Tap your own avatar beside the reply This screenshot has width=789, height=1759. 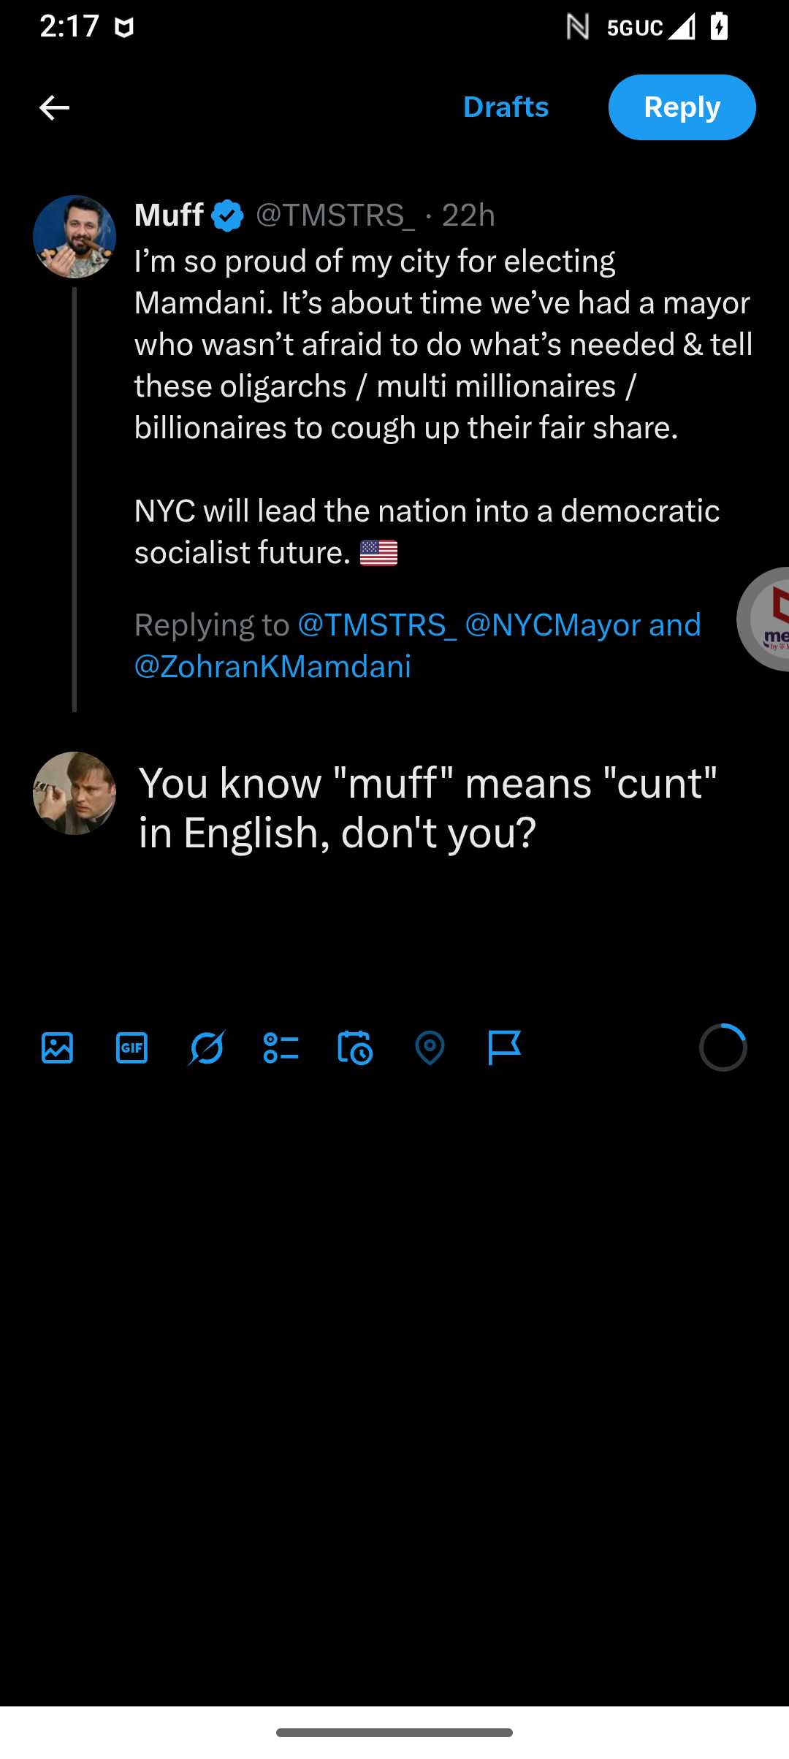(x=75, y=793)
